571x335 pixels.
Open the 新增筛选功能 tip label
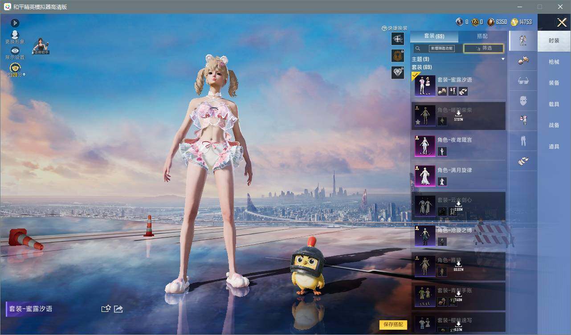(442, 48)
